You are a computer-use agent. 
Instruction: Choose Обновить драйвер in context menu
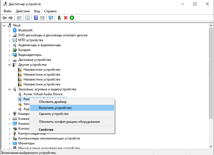pos(72,102)
